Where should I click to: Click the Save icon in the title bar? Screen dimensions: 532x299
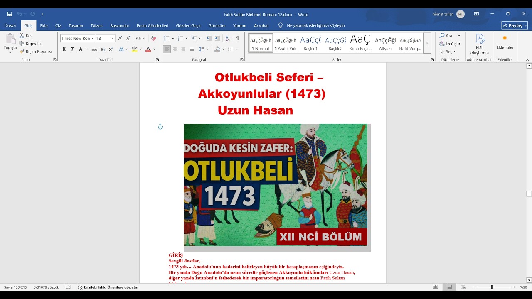[x=10, y=14]
